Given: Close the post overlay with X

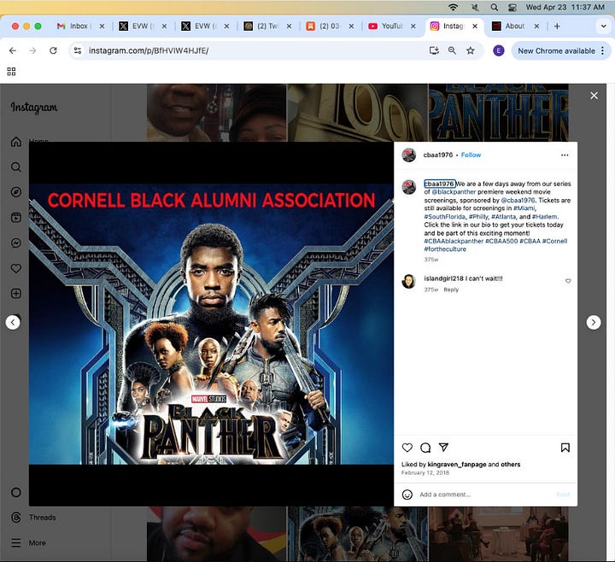Looking at the screenshot, I should (594, 96).
